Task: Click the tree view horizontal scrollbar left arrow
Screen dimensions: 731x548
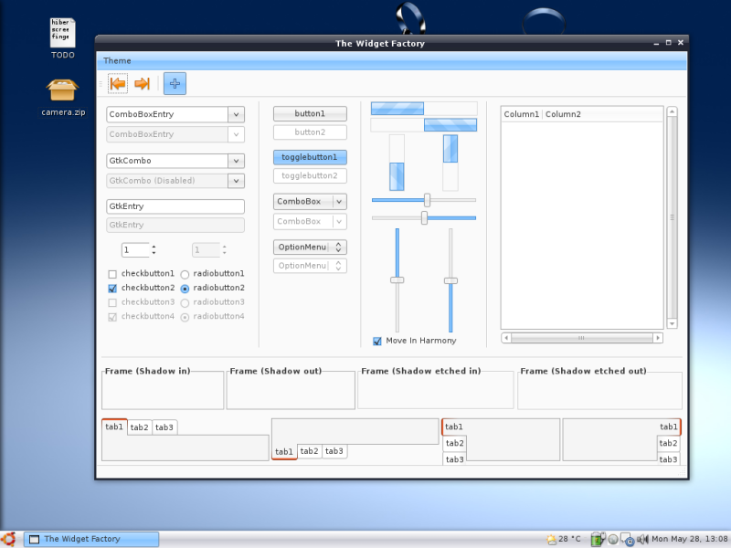Action: [x=506, y=338]
